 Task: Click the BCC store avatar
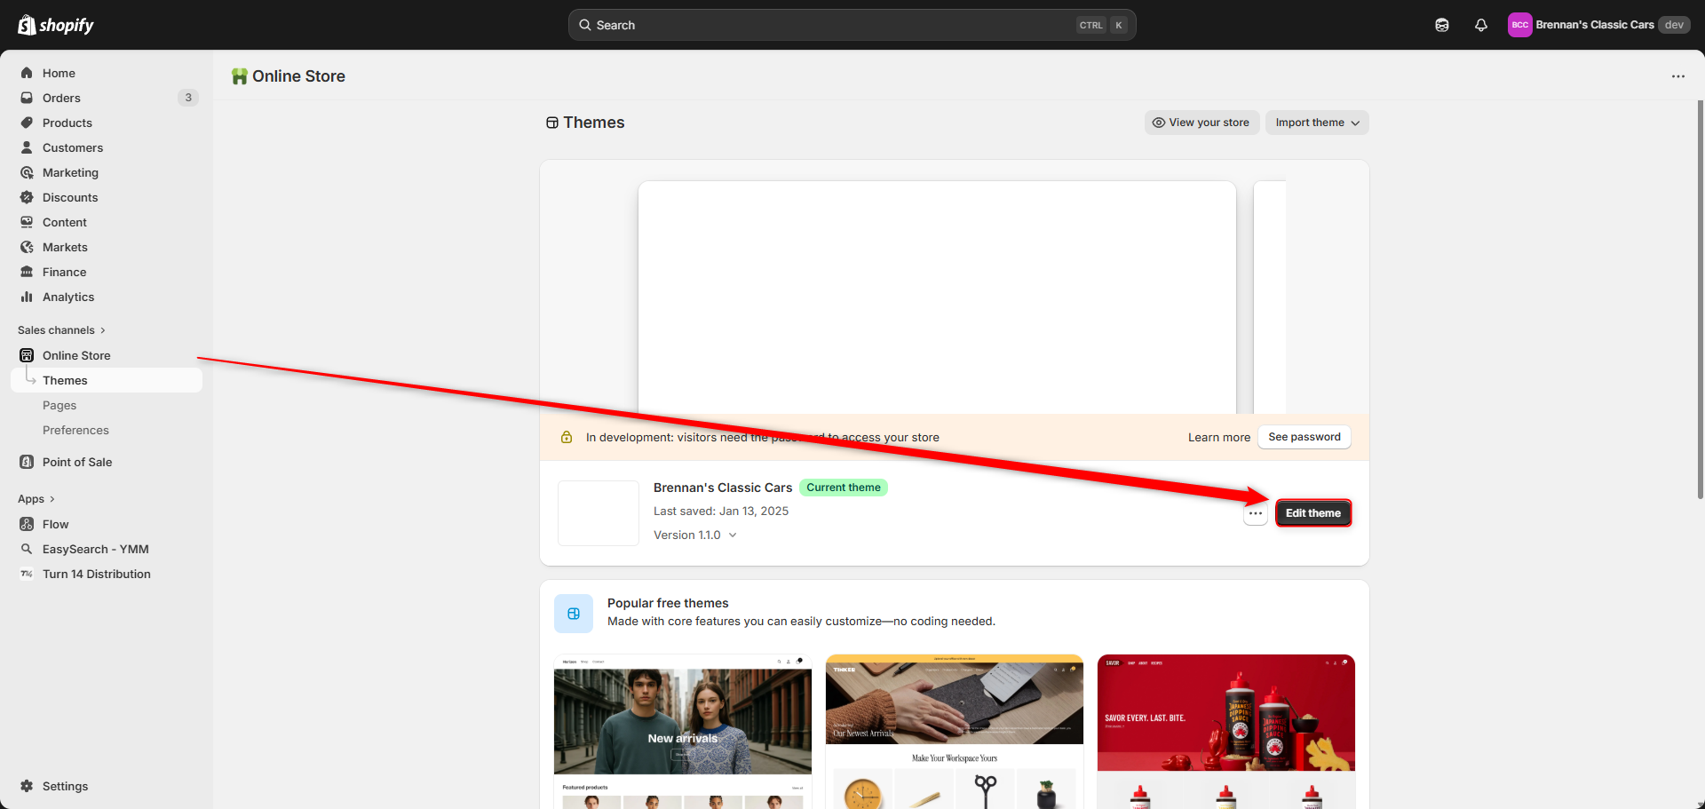click(x=1520, y=25)
